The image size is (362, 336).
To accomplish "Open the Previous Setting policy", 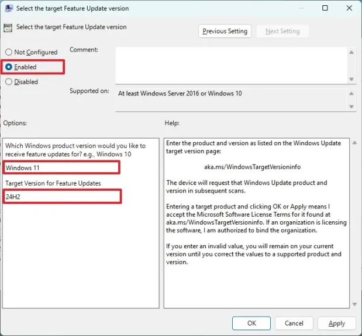I will click(x=225, y=31).
